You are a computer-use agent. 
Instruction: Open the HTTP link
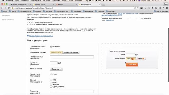120,15
